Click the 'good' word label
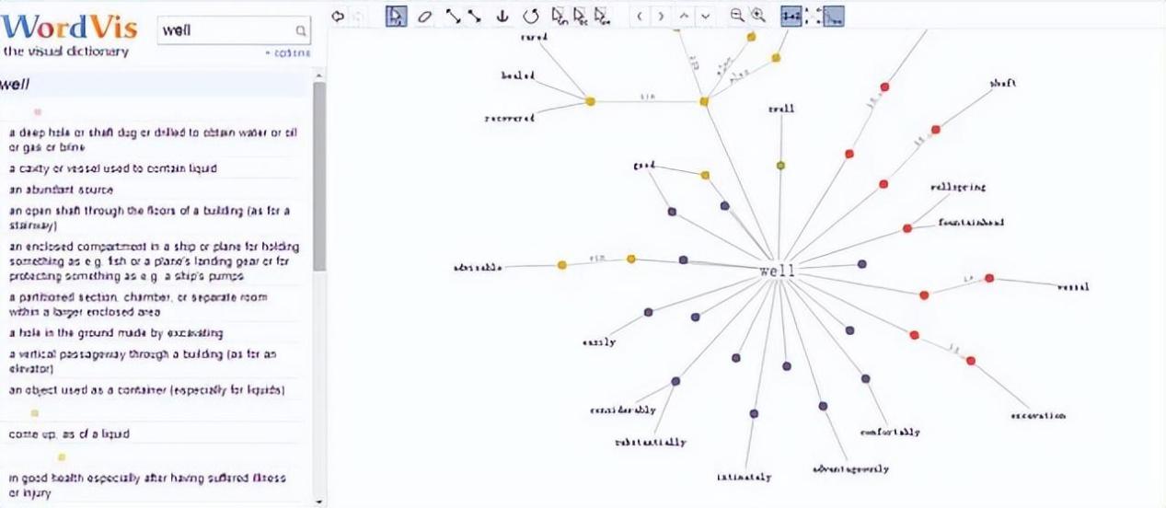Screen dimensions: 1166x508 tap(642, 166)
